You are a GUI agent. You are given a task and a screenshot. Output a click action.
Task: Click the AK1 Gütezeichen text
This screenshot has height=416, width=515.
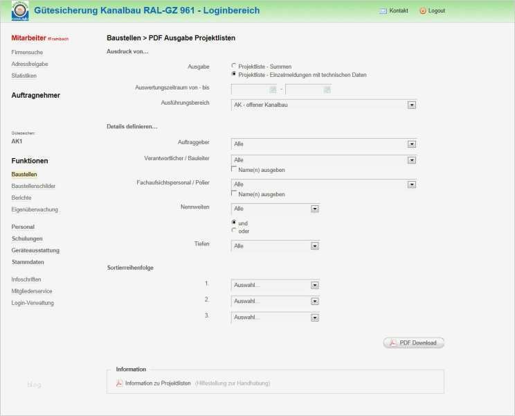(x=17, y=141)
